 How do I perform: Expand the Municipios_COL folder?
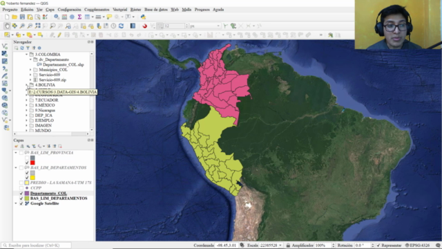click(30, 70)
